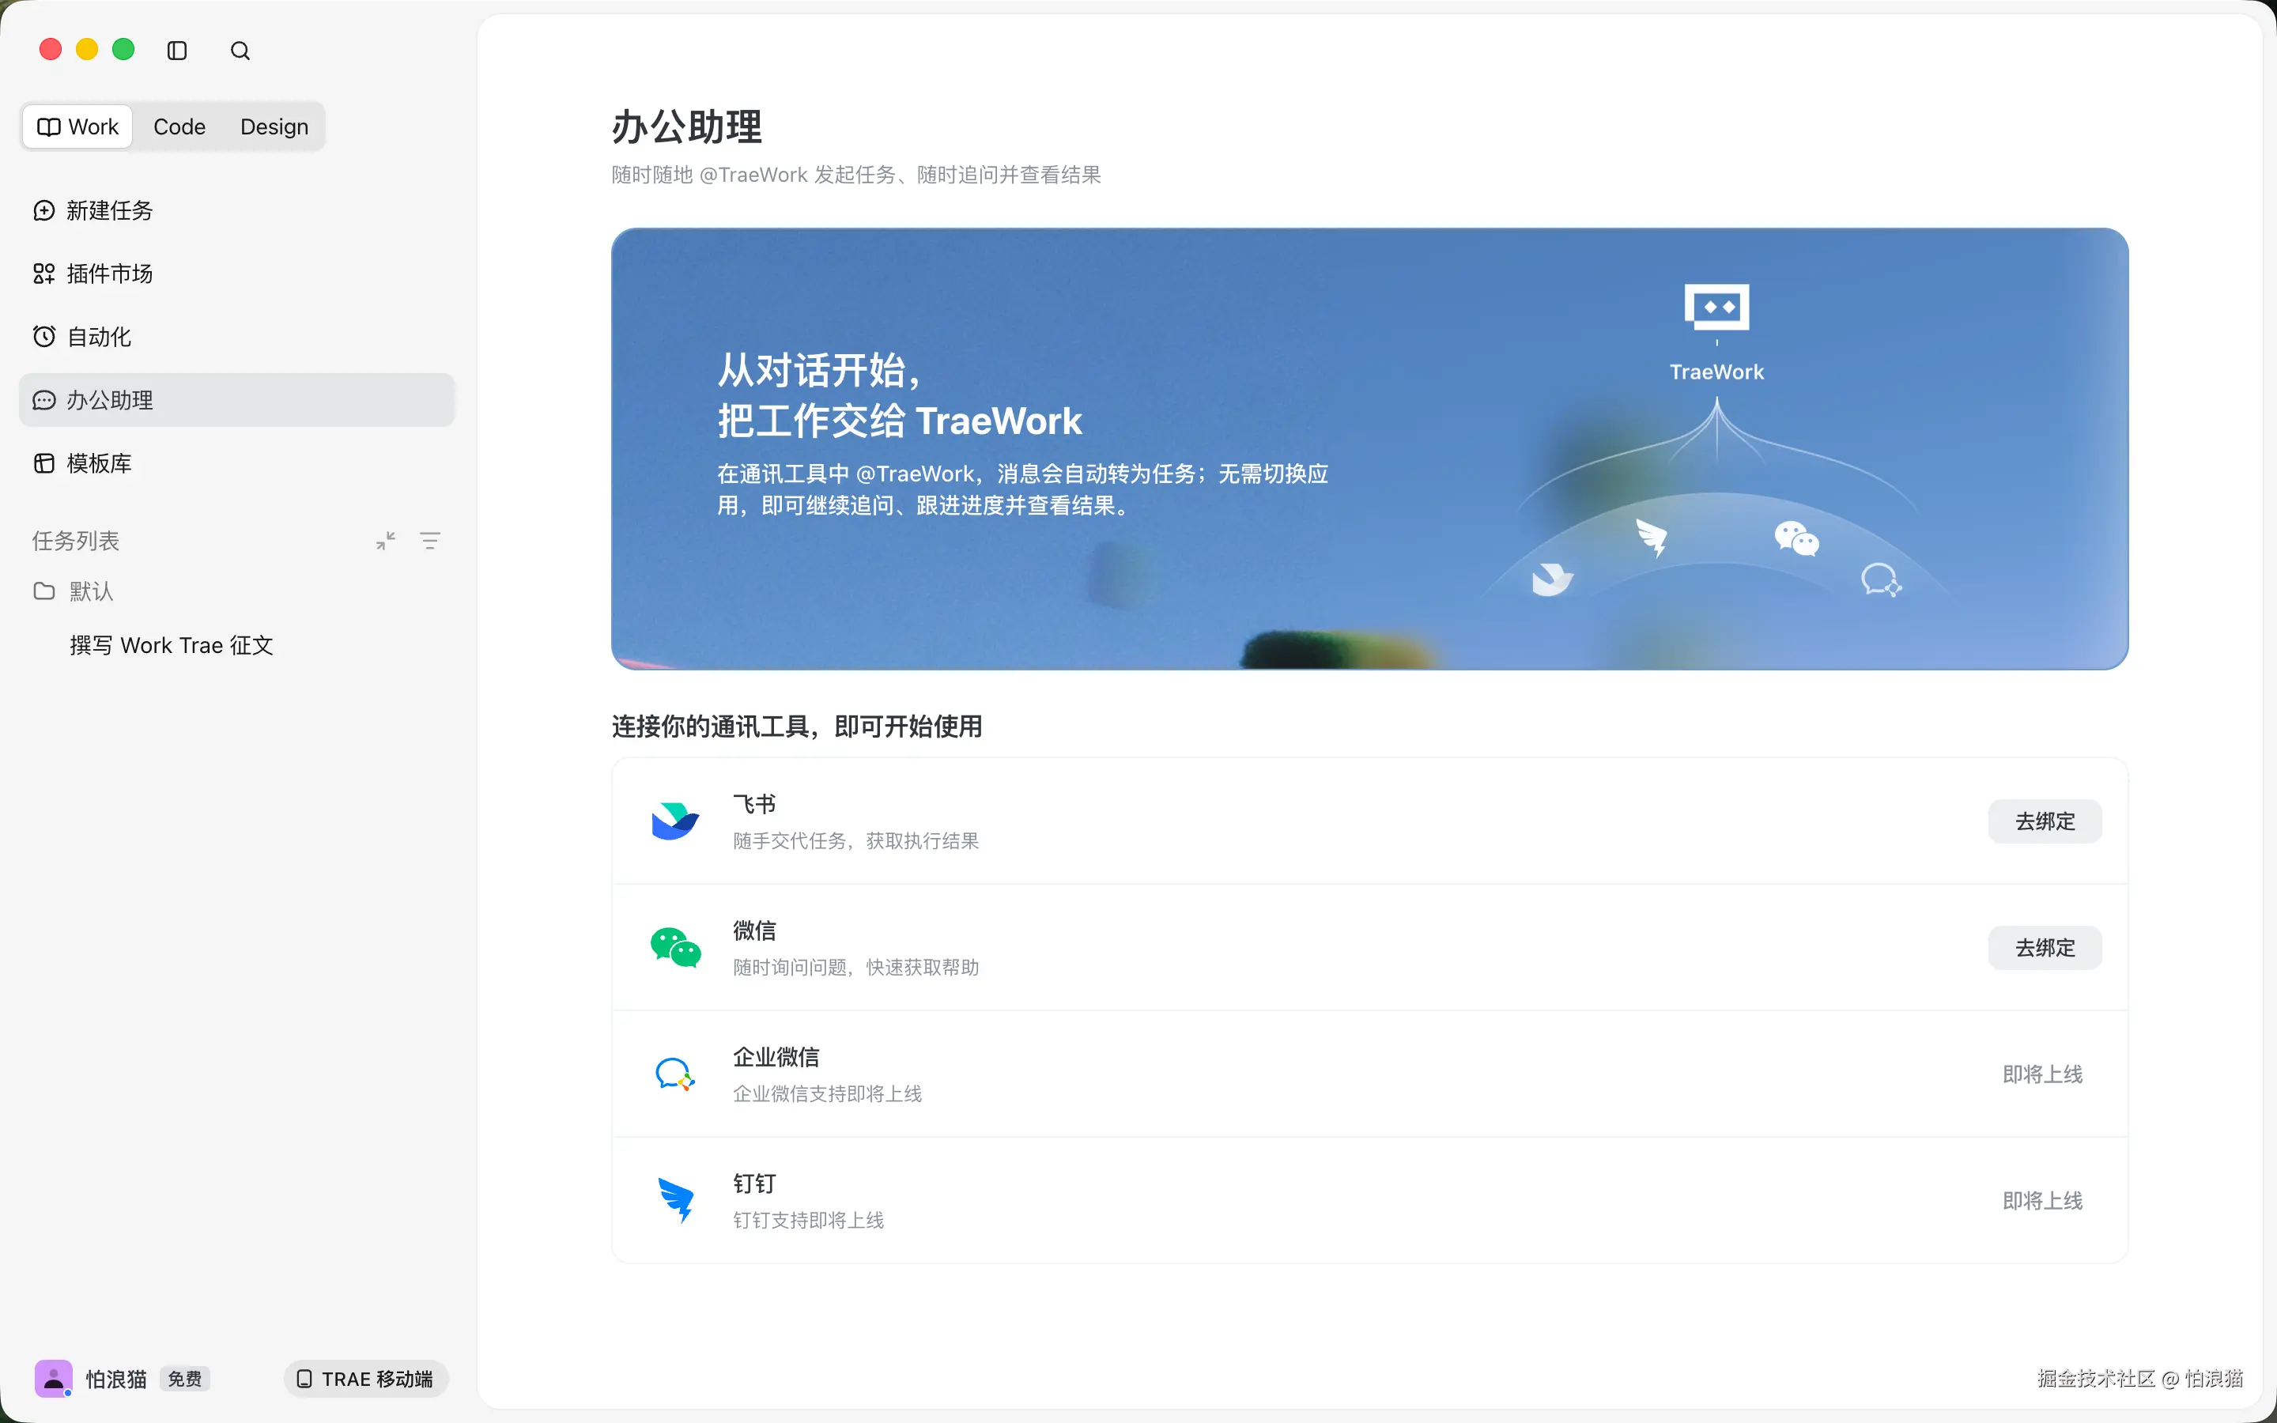Click the user avatar icon
Screen dimensions: 2277x1423
[54, 1379]
